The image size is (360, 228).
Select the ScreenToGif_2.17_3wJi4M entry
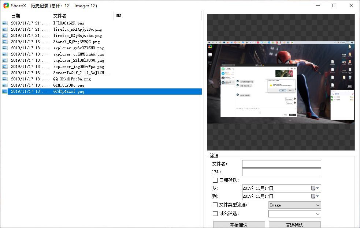(x=81, y=73)
